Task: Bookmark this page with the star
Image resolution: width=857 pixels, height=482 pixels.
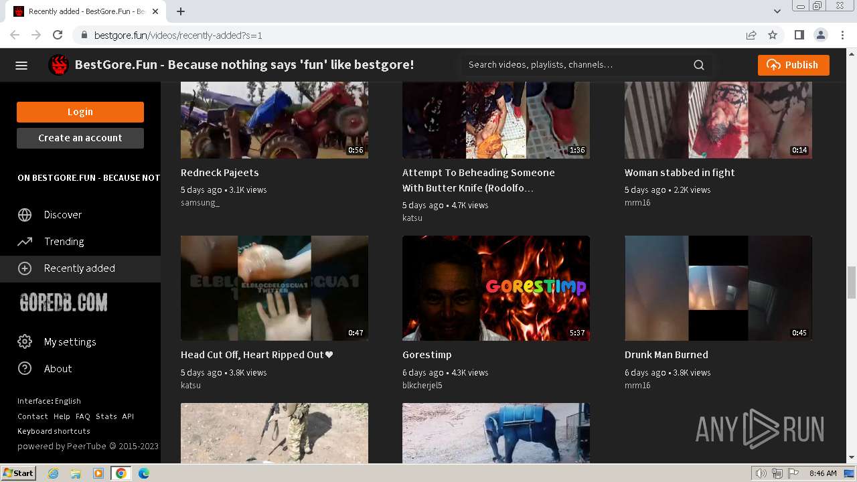Action: point(773,35)
